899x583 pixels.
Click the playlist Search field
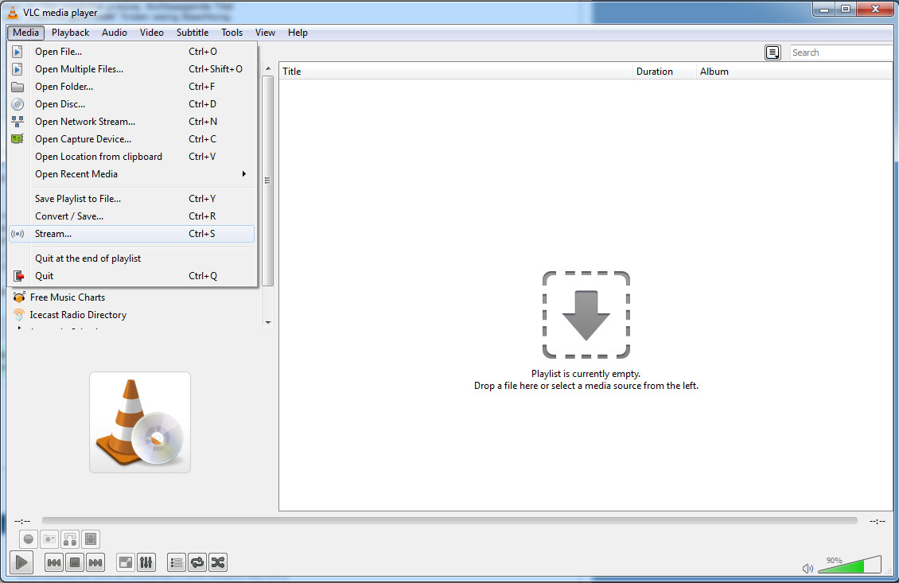tap(841, 52)
